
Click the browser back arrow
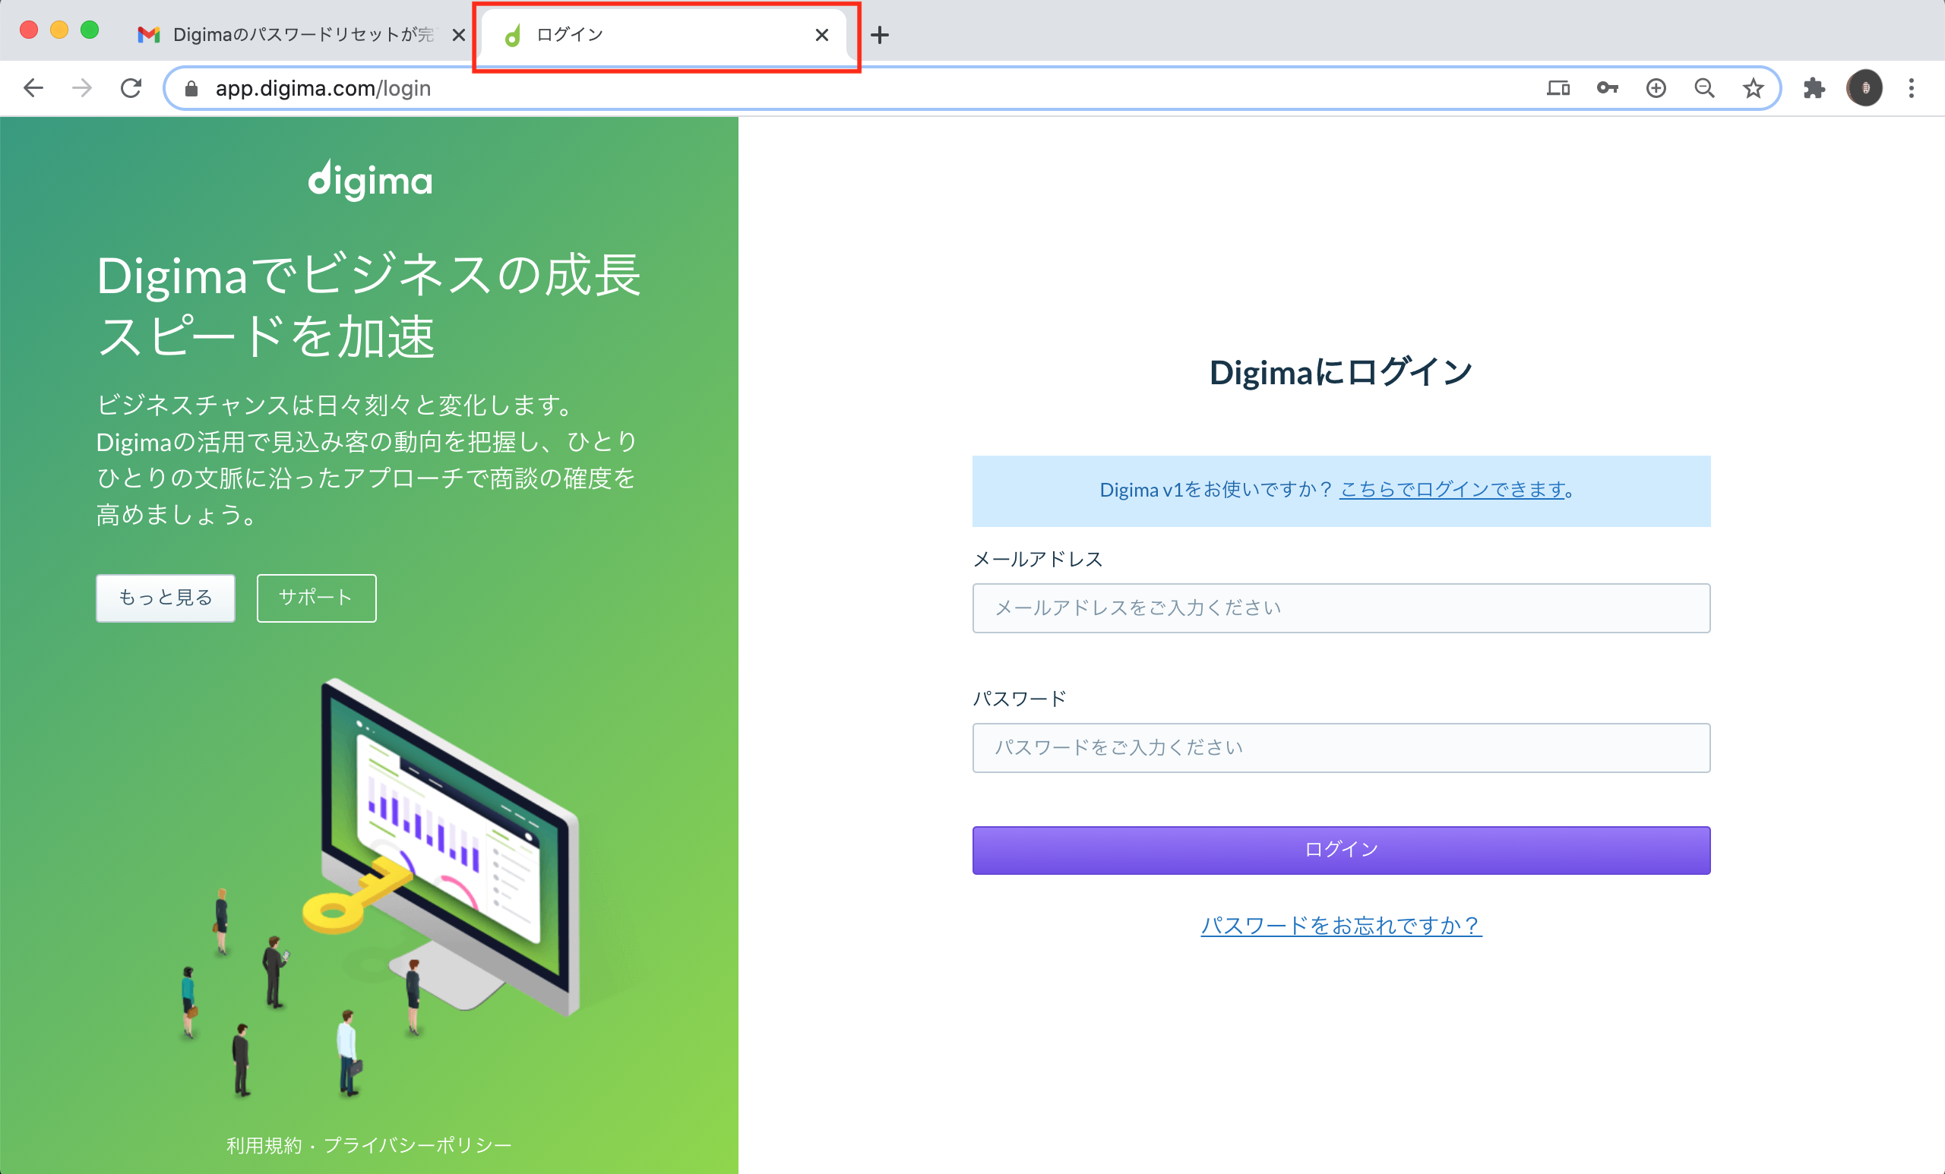tap(33, 87)
